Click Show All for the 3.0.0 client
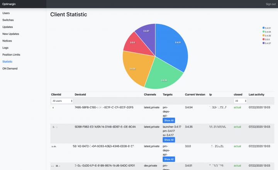 coord(169,159)
